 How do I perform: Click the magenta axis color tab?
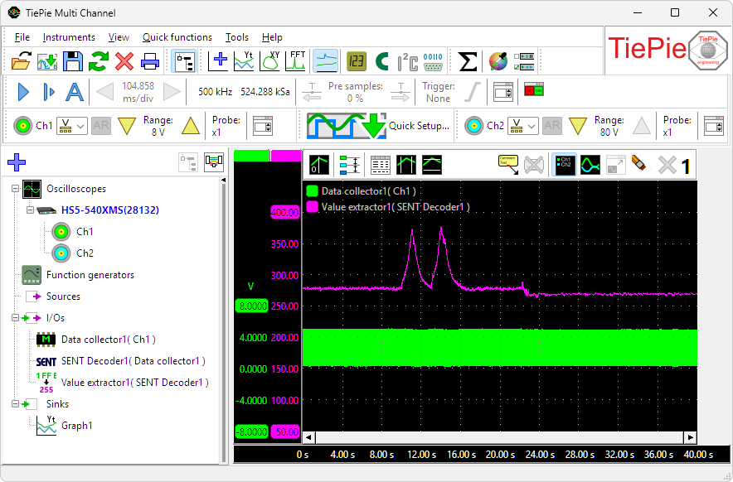click(286, 156)
